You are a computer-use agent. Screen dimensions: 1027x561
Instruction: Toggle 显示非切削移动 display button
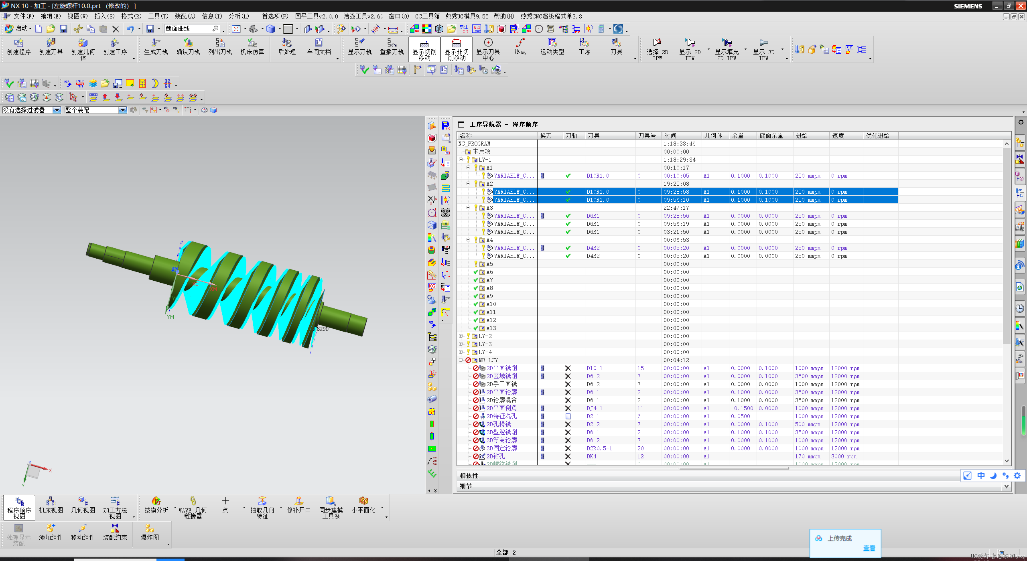(457, 49)
